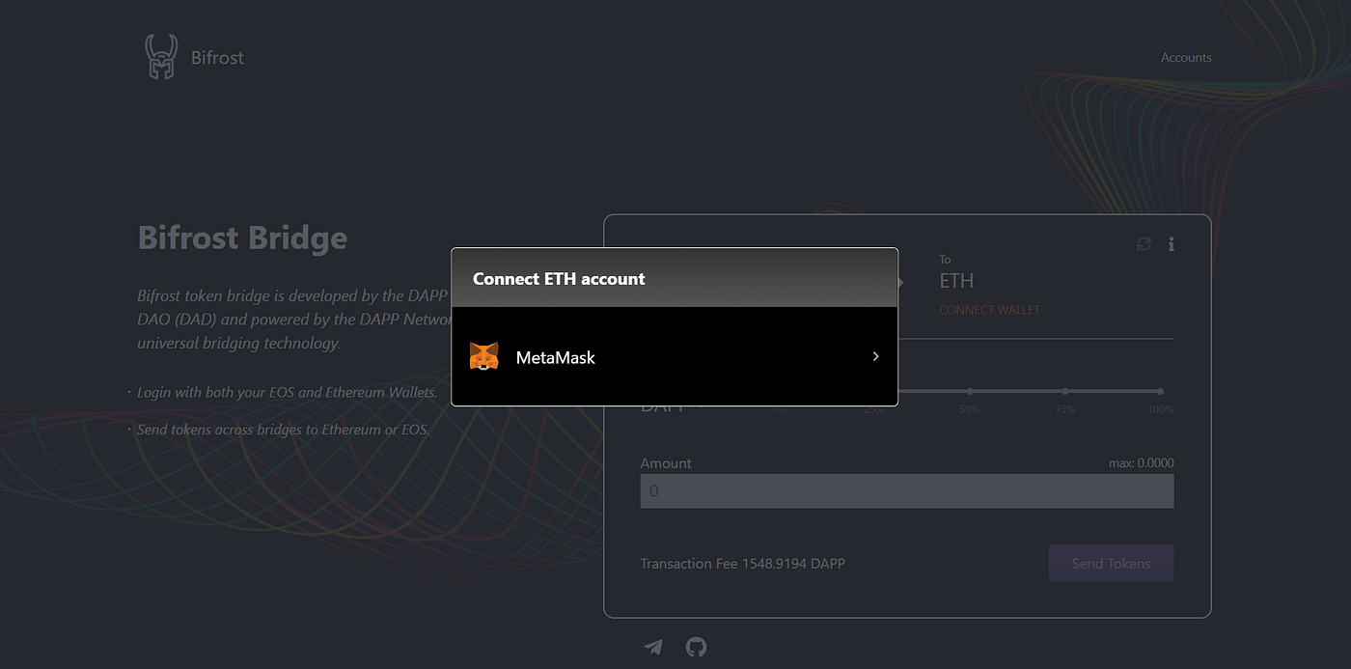Click the Connect ETH account header bar
This screenshot has height=669, width=1351.
[675, 278]
